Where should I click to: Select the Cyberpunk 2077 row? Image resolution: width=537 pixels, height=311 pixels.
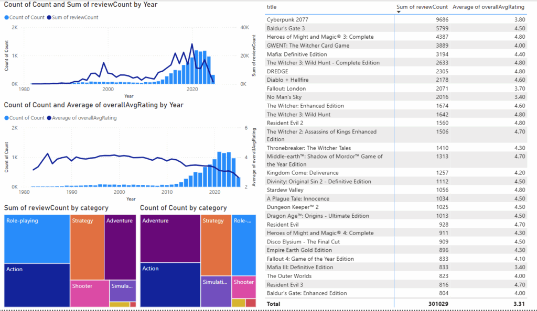(x=395, y=20)
